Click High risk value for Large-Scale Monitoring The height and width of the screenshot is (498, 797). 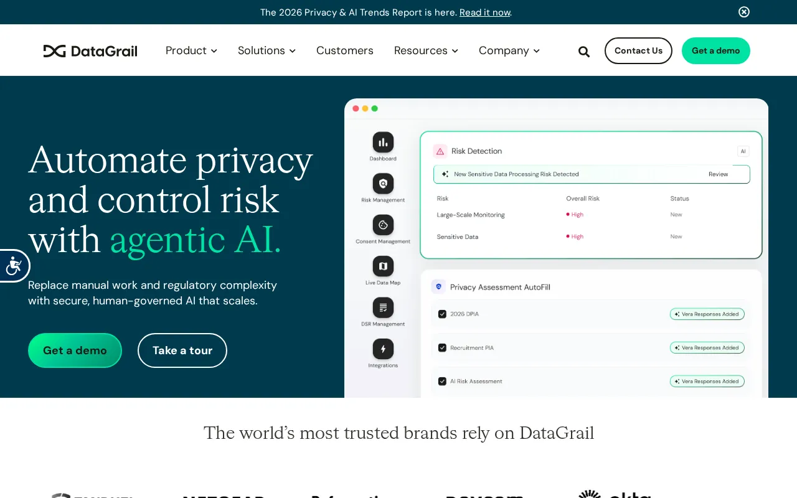pos(575,215)
